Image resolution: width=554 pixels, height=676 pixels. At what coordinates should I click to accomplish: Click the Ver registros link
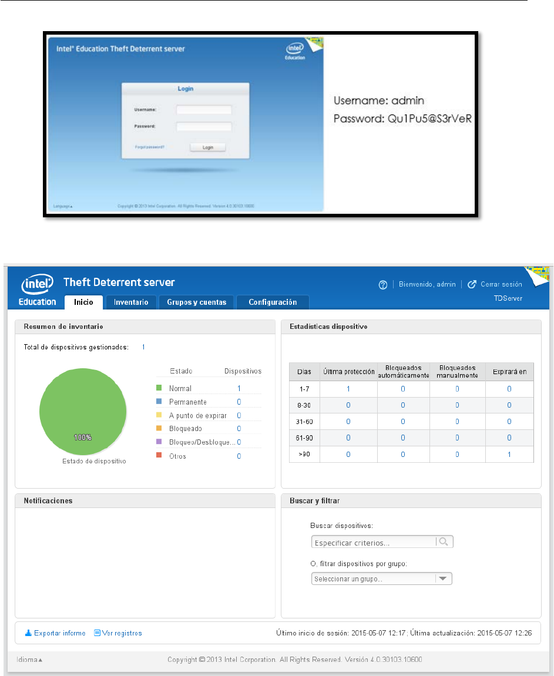122,633
